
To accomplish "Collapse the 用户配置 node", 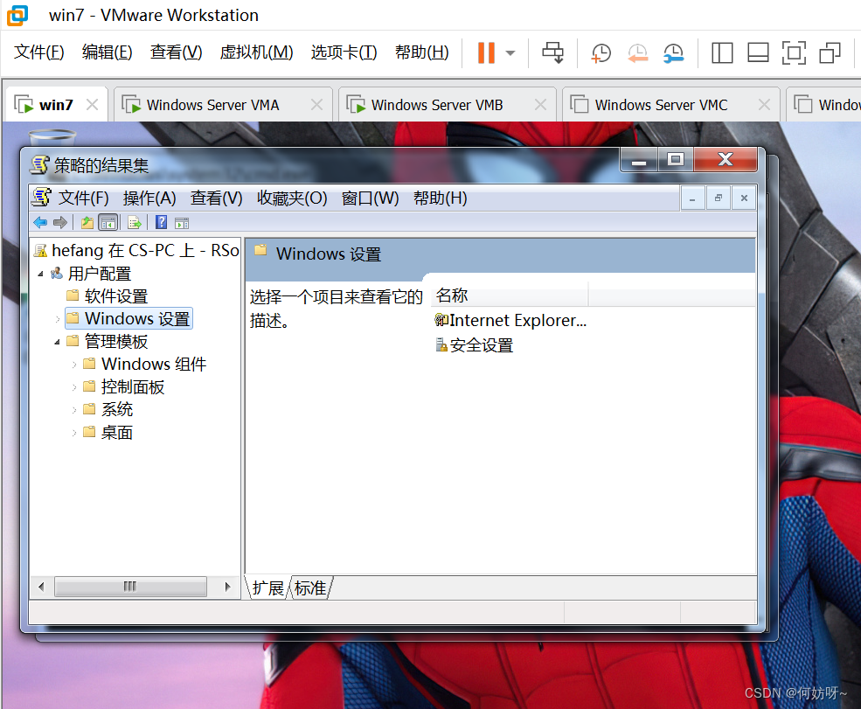I will click(x=40, y=274).
